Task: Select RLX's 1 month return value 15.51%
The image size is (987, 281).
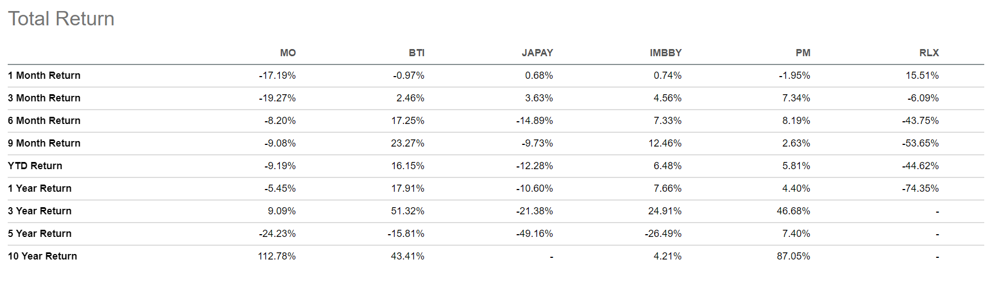Action: pos(922,75)
